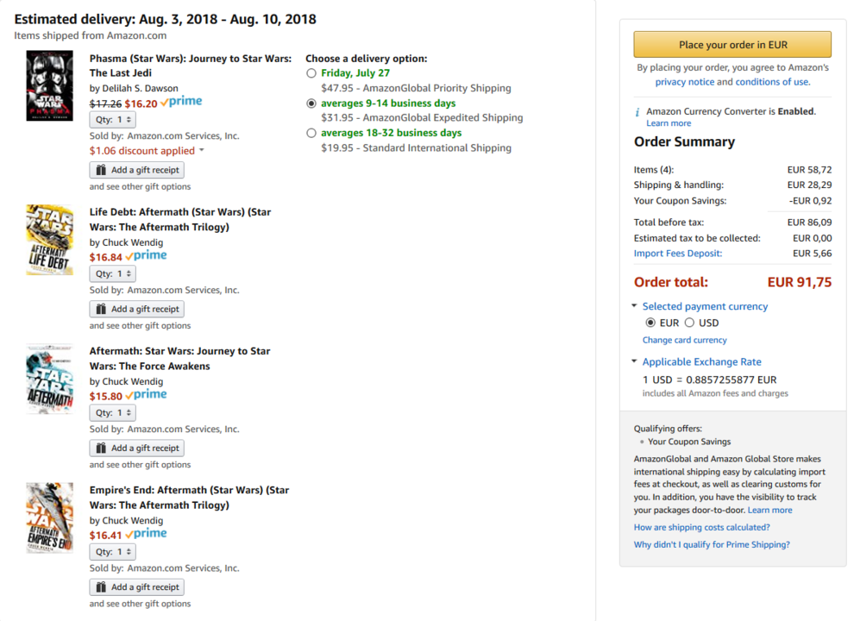Place your order in EUR
This screenshot has width=854, height=621.
point(732,45)
